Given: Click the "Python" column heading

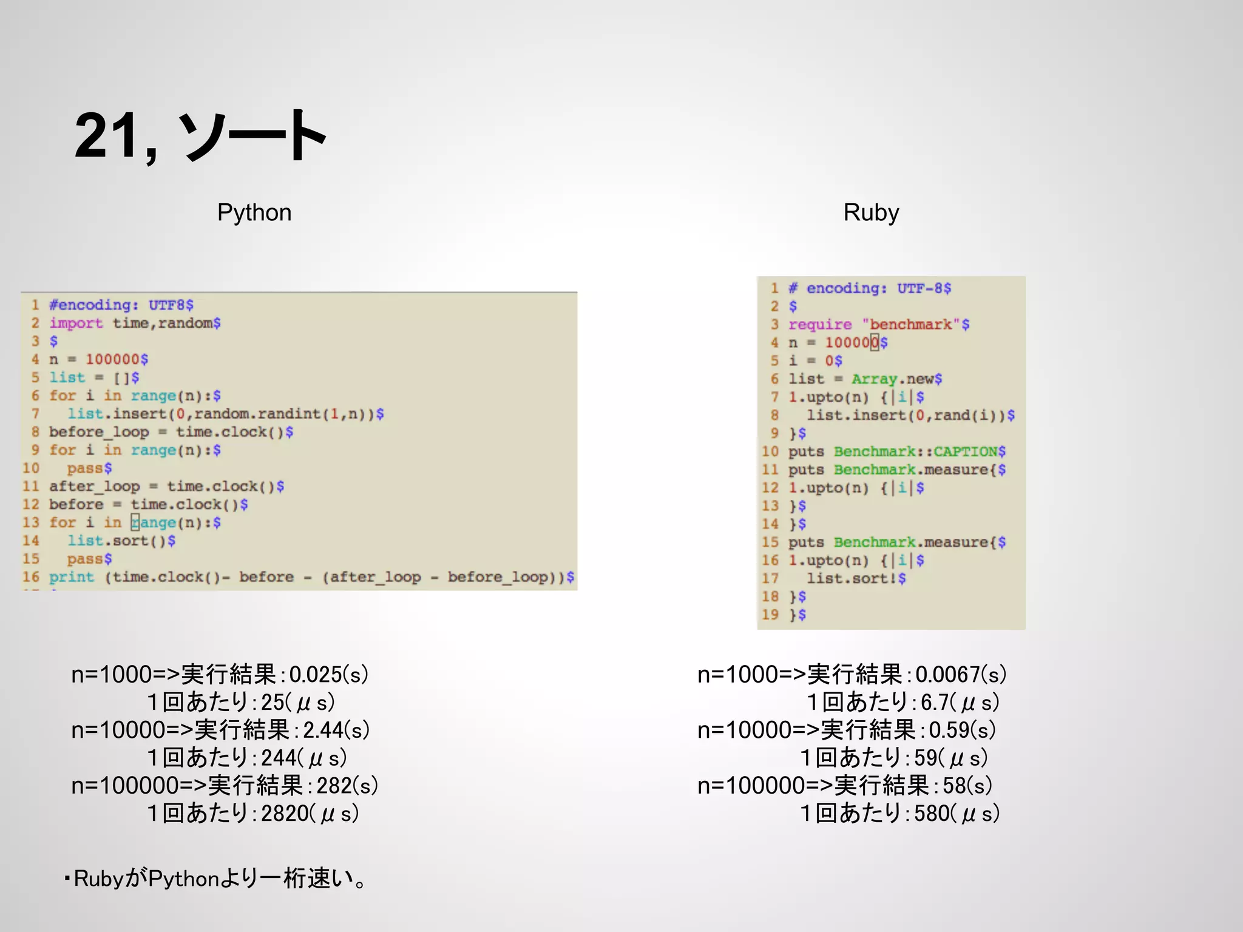Looking at the screenshot, I should coord(254,213).
